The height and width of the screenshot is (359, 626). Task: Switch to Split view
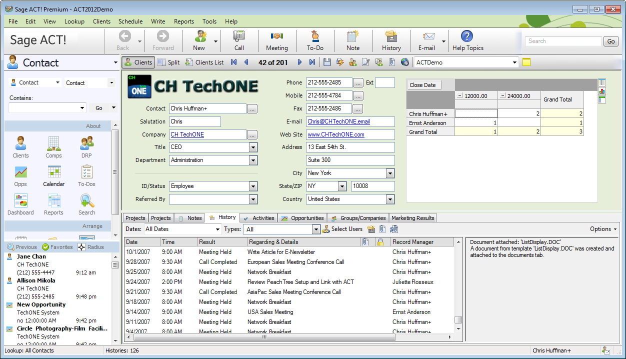168,62
